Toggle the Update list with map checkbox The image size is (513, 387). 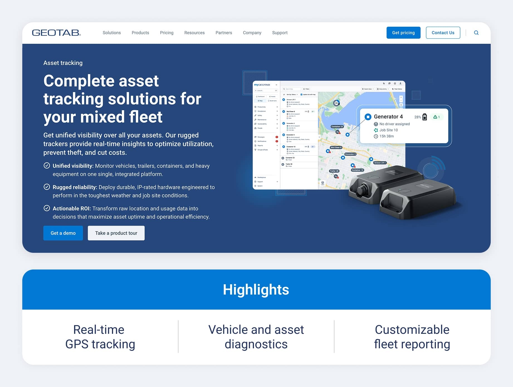tap(301, 95)
